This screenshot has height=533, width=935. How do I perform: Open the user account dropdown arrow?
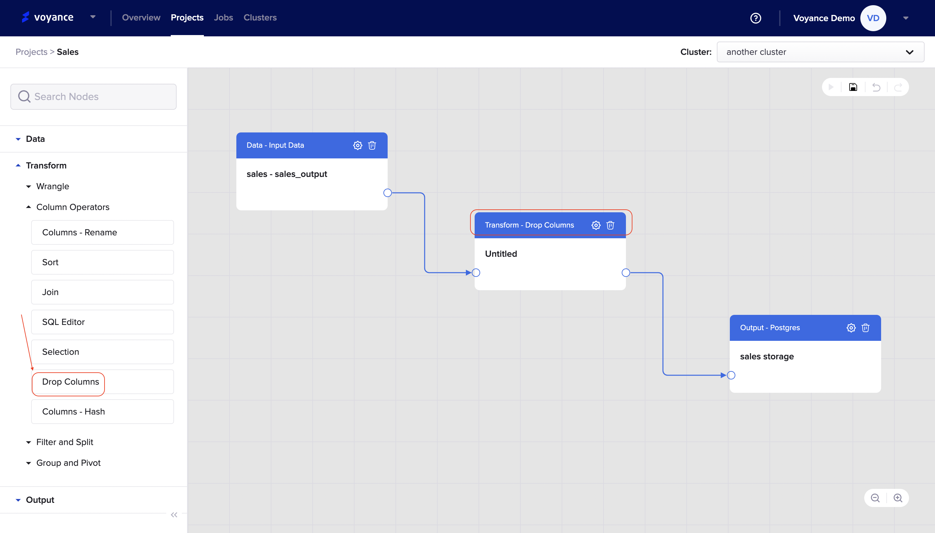[x=905, y=18]
